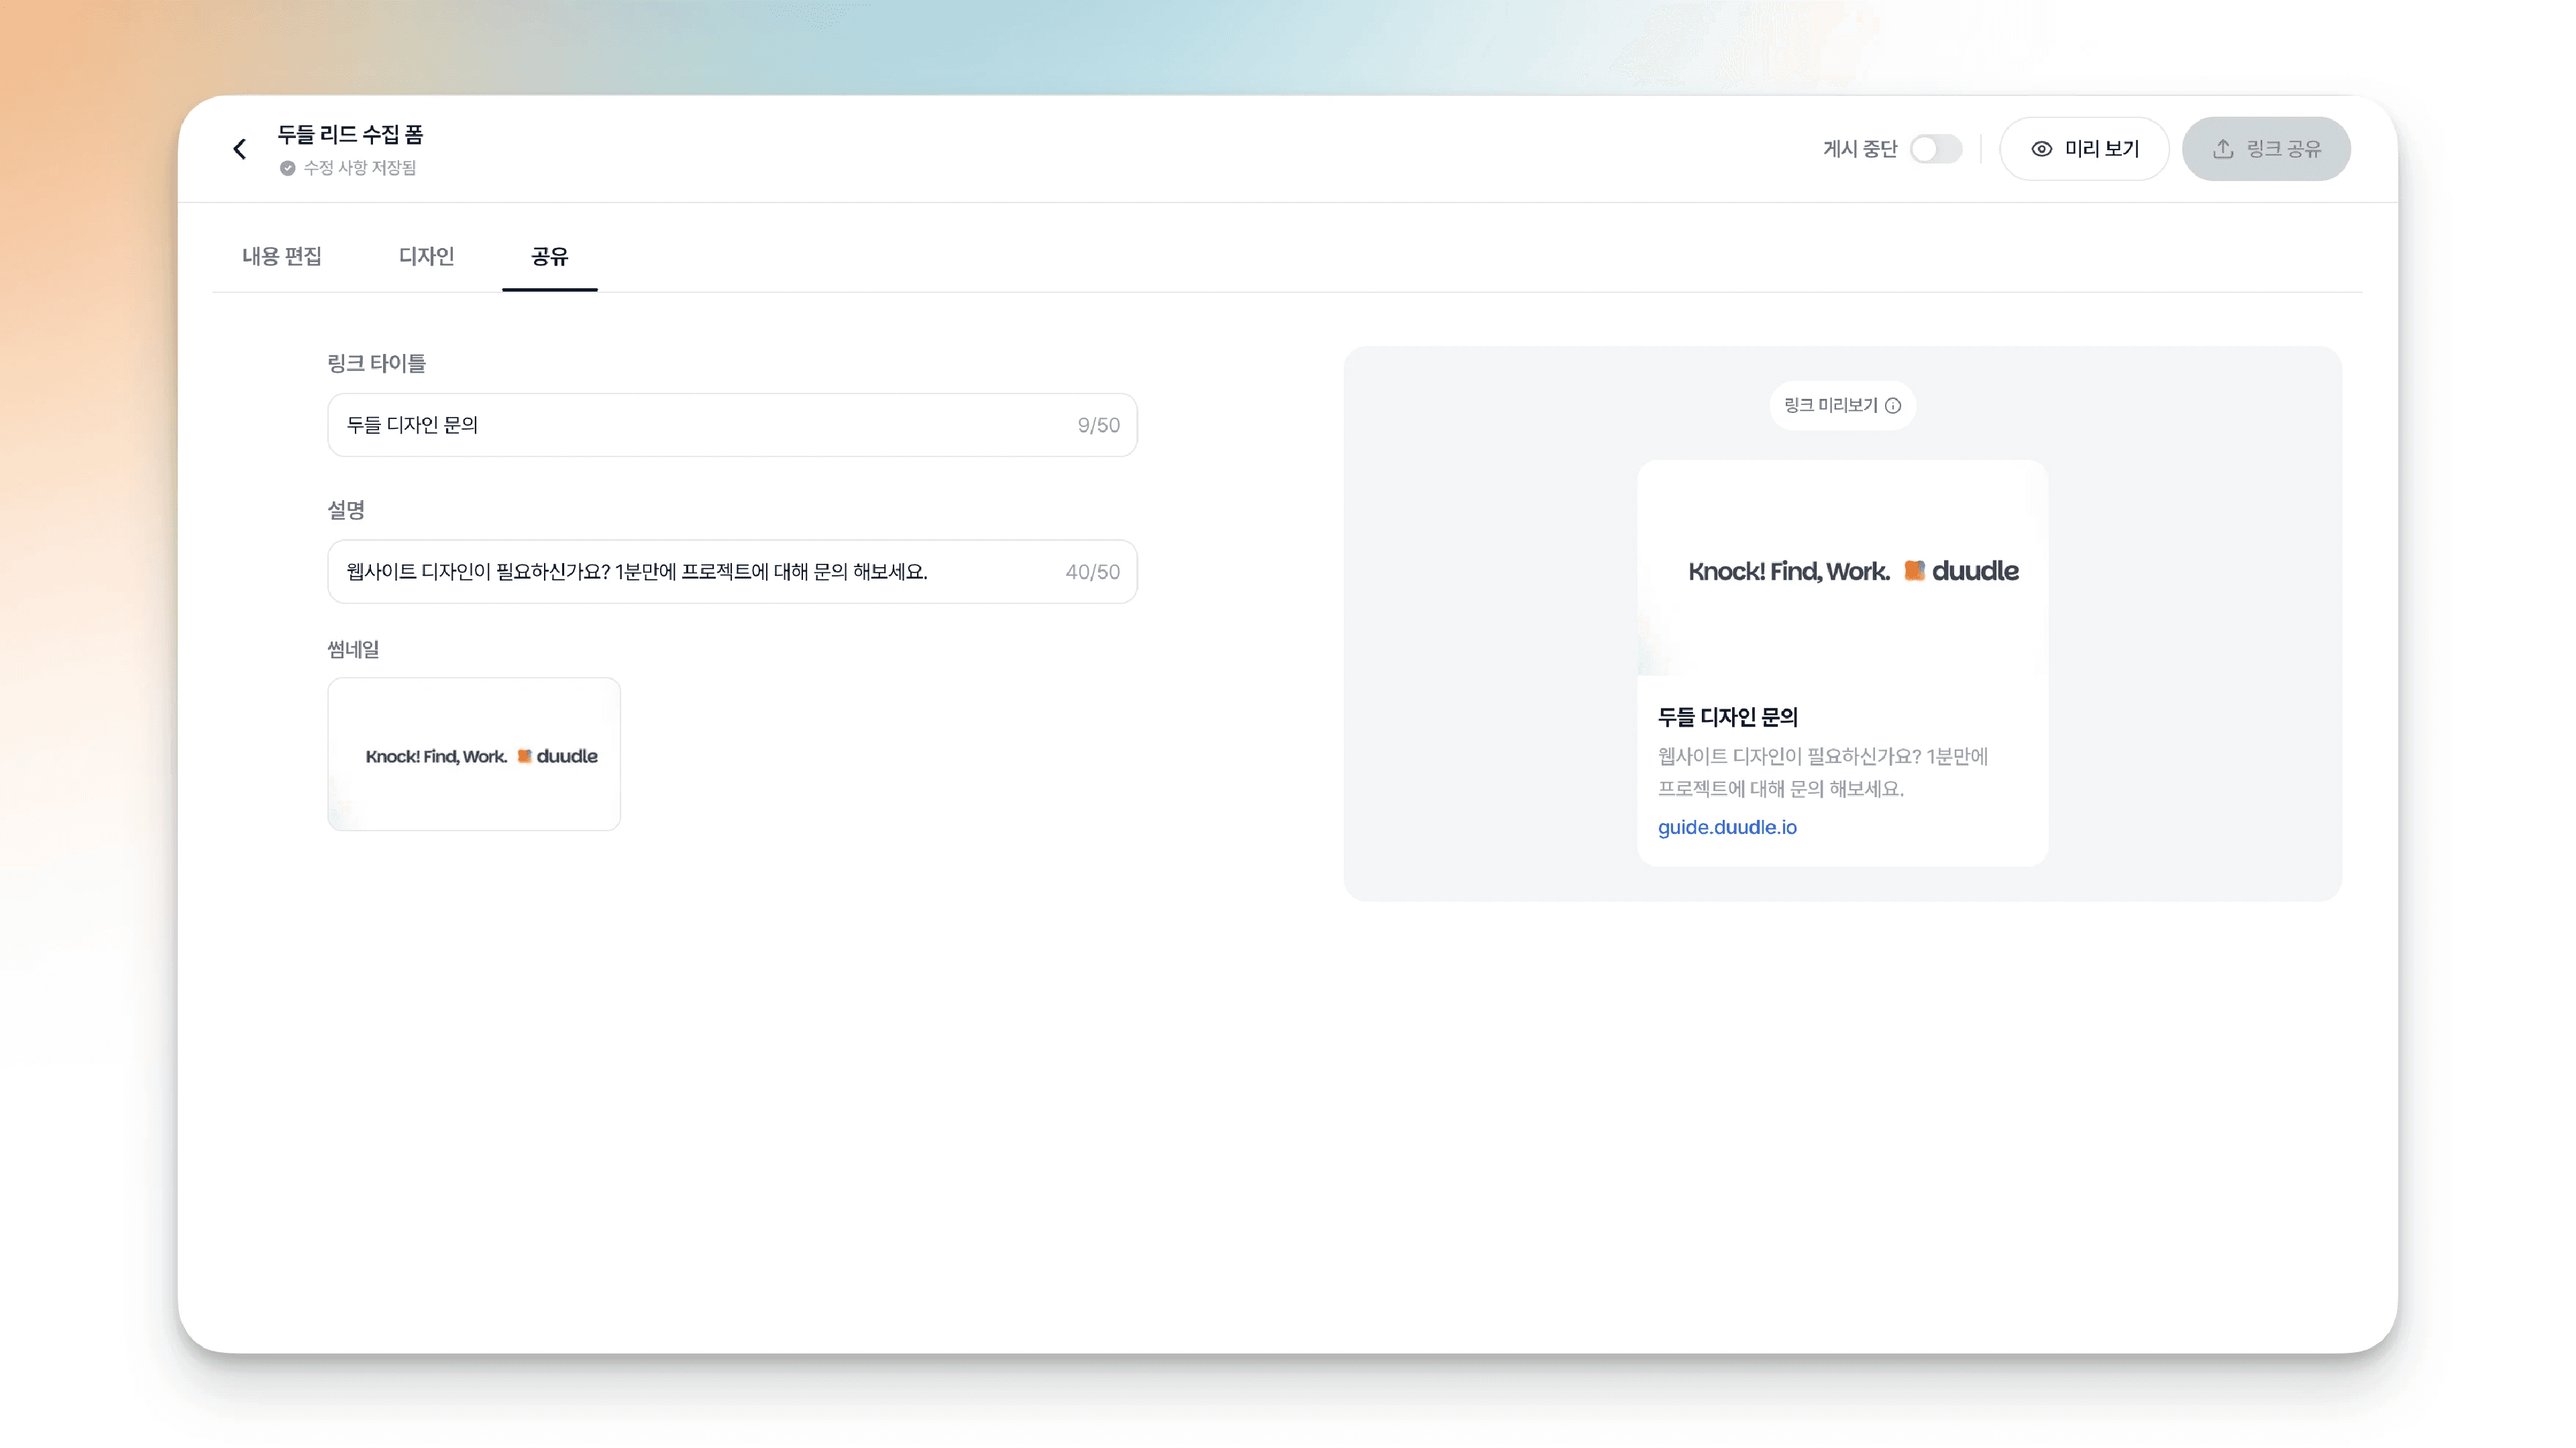Click the back arrow icon

click(x=240, y=149)
